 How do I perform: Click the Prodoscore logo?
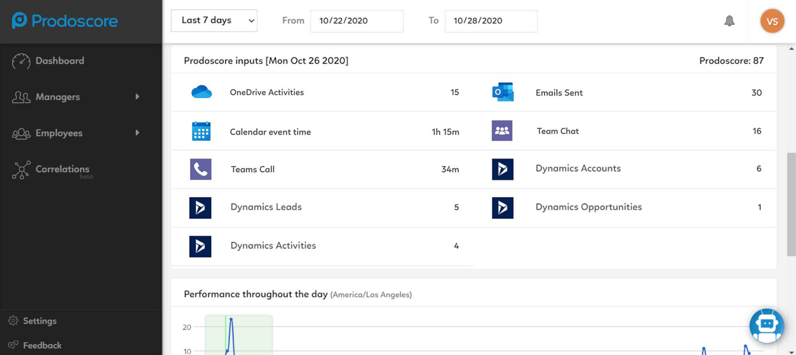point(65,21)
